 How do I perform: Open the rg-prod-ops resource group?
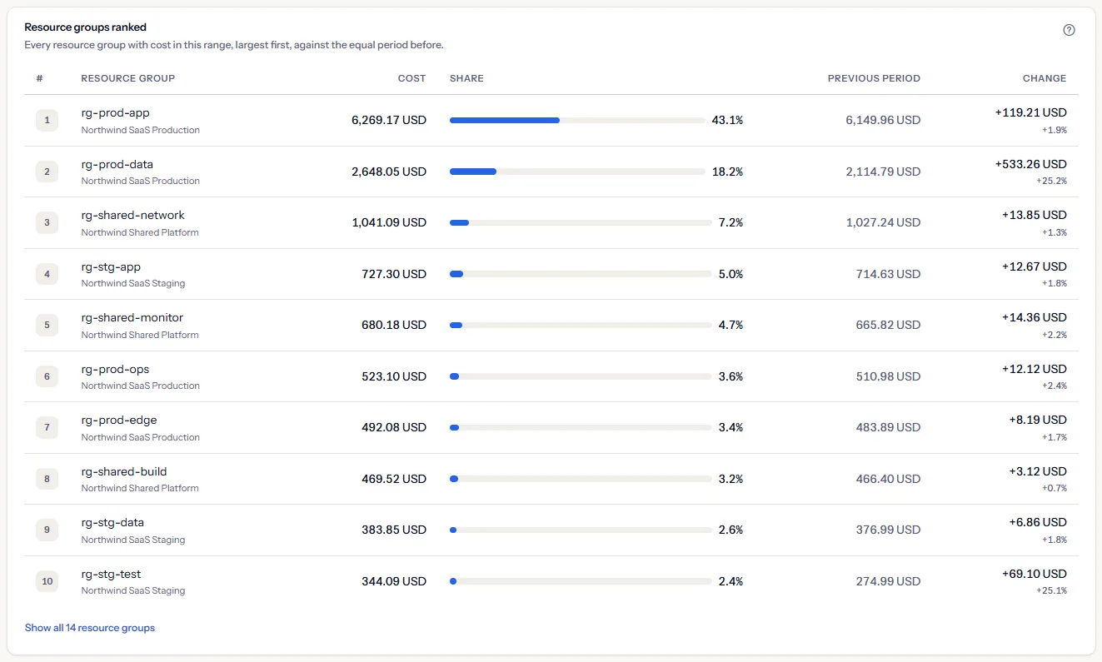pyautogui.click(x=116, y=369)
